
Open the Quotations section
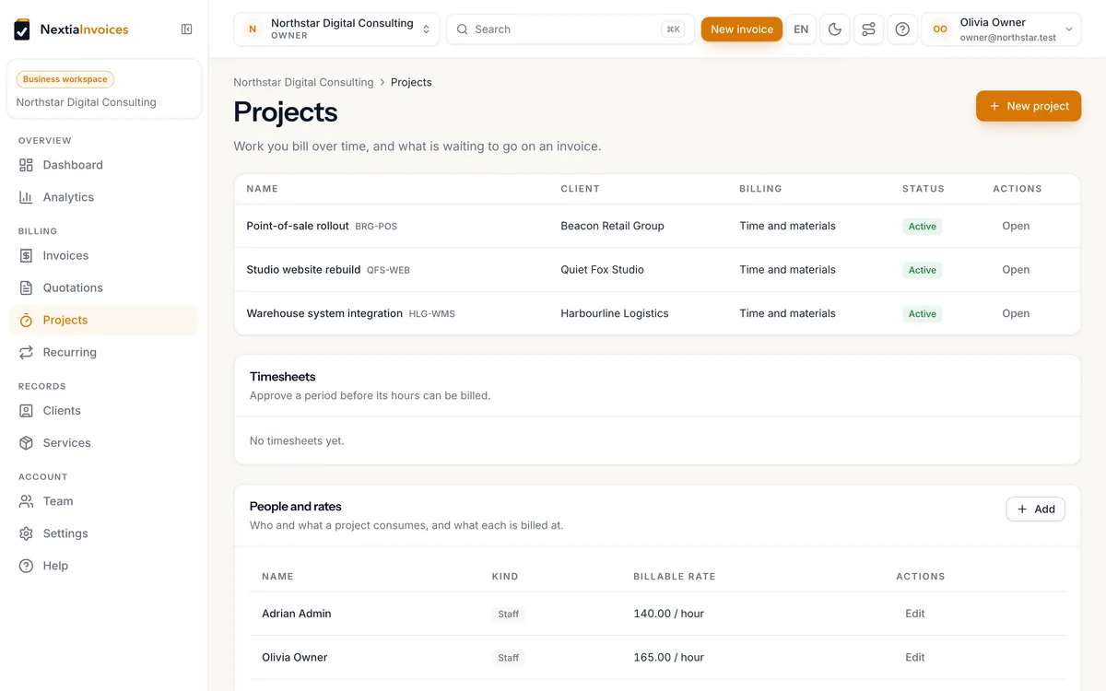pos(104,287)
